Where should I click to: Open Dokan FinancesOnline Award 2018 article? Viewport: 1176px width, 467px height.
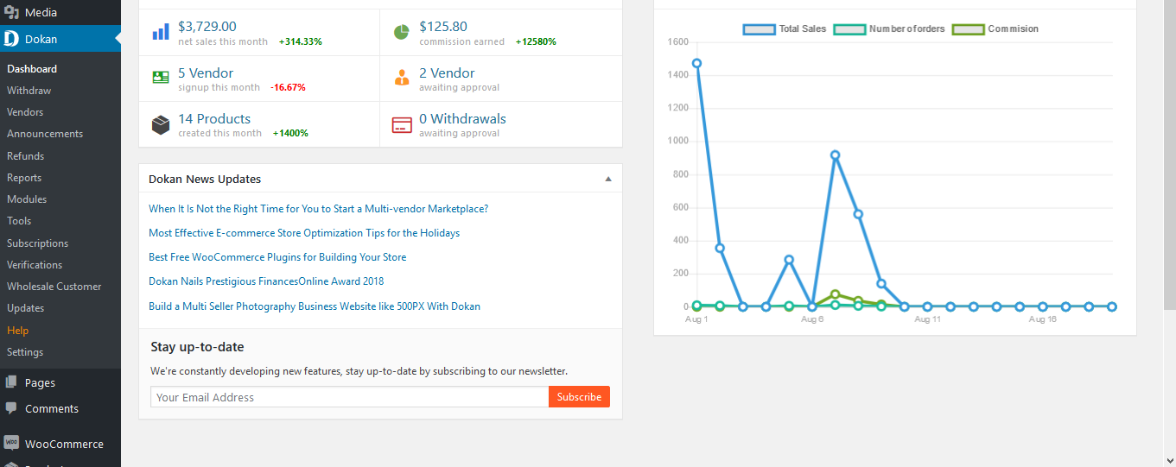[266, 281]
